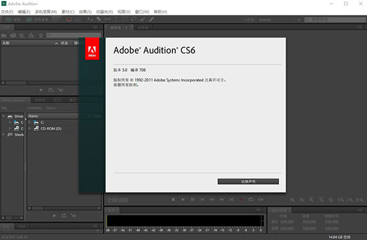Image resolution: width=367 pixels, height=240 pixels.
Task: Switch to Multitrack editor view
Action: coord(37,20)
